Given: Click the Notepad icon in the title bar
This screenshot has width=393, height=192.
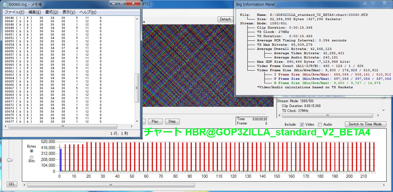Looking at the screenshot, I should point(5,4).
